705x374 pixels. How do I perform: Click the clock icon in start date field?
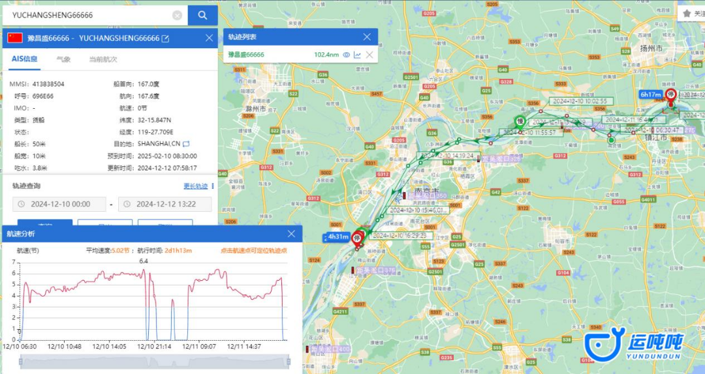pyautogui.click(x=21, y=205)
